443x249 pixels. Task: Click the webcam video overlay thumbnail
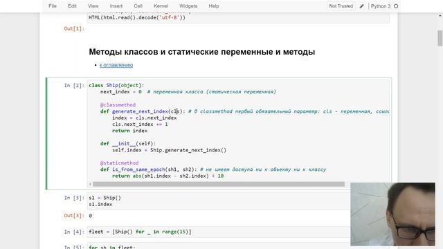pyautogui.click(x=392, y=214)
